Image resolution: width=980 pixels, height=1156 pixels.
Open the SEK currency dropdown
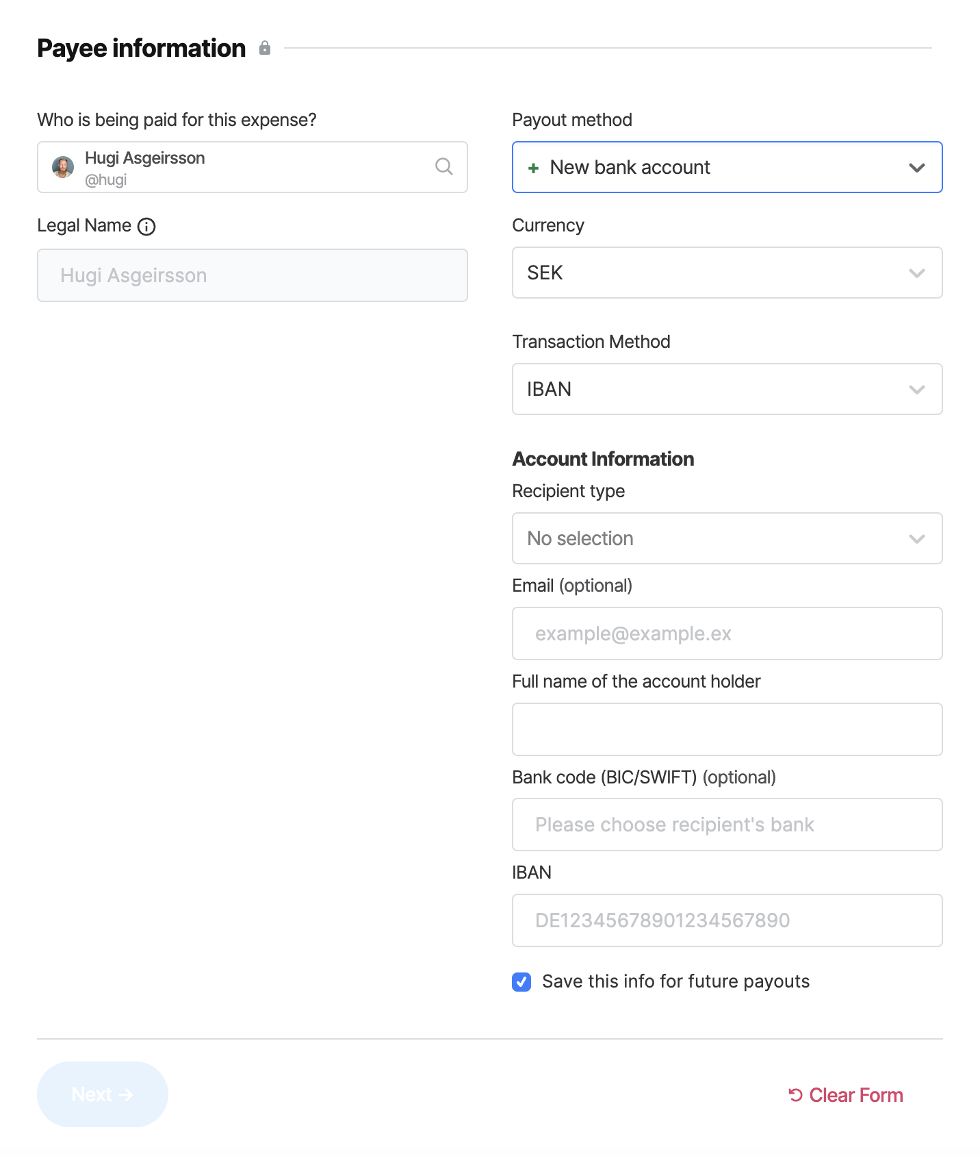coord(727,273)
